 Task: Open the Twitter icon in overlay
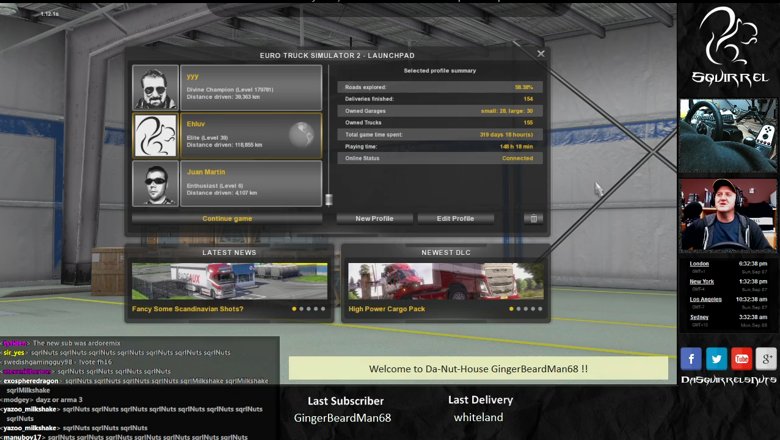pos(716,359)
